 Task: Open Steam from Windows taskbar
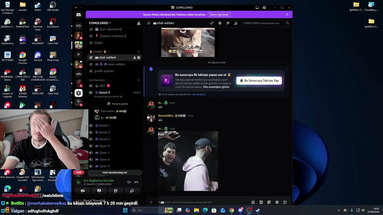(258, 210)
